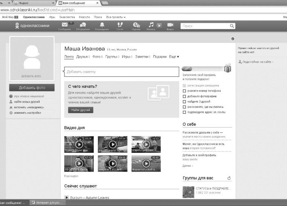Click the Найти друзей button
287x206 pixels.
pos(80,110)
